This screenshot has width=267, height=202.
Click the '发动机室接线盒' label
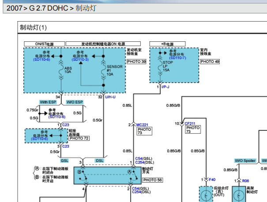tap(134, 52)
